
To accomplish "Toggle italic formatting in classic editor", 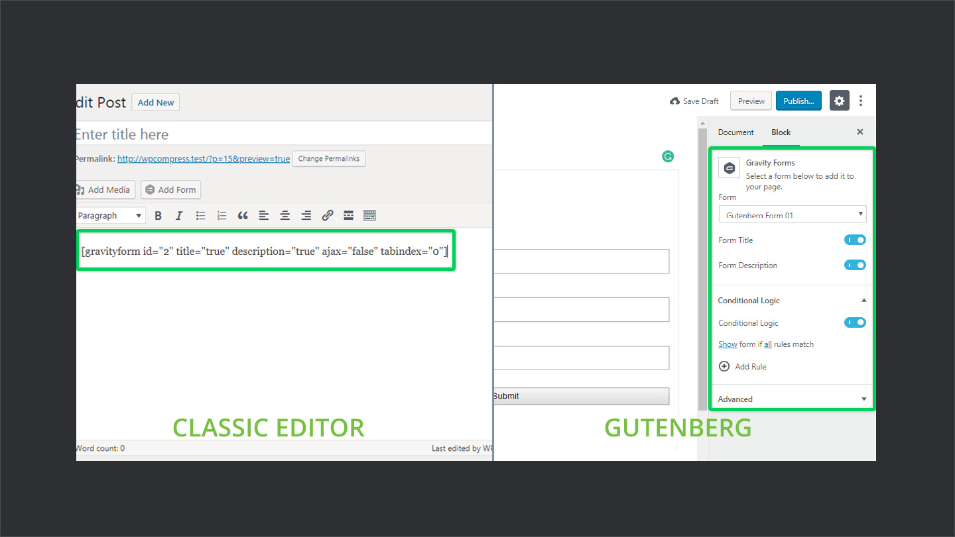I will coord(179,215).
